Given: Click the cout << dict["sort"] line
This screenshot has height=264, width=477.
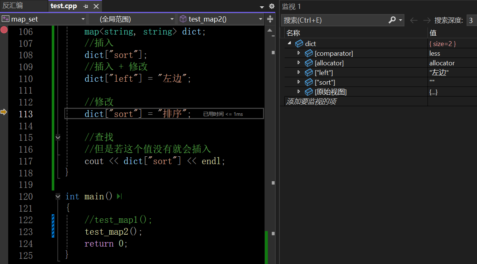Looking at the screenshot, I should tap(155, 161).
